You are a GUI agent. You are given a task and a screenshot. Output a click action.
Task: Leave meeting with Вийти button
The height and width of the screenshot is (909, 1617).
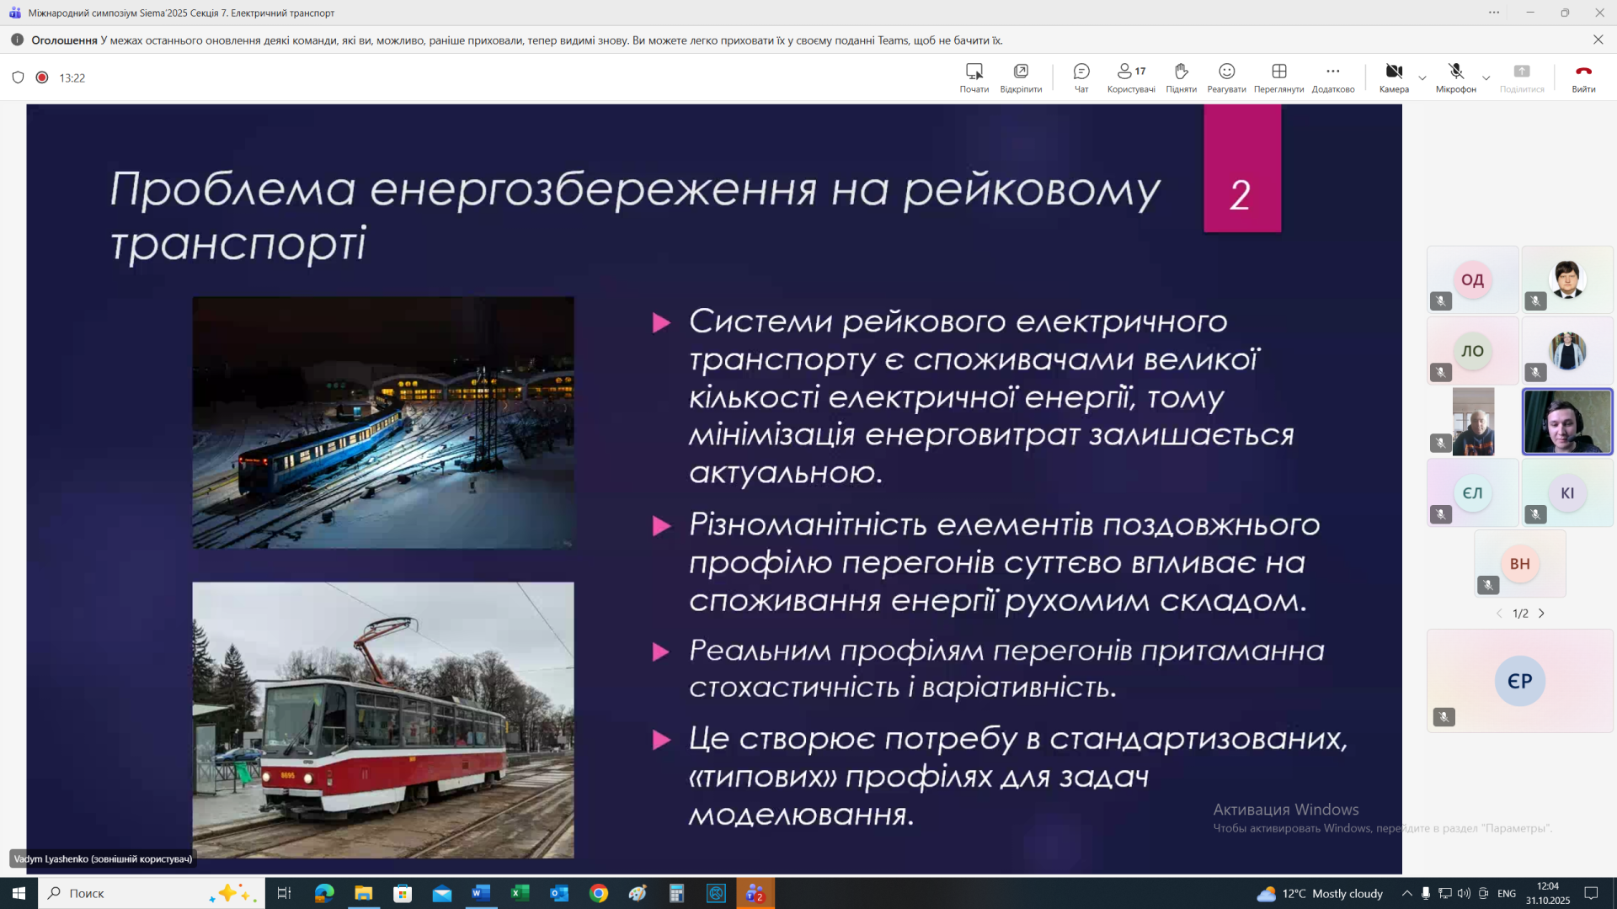pos(1583,77)
